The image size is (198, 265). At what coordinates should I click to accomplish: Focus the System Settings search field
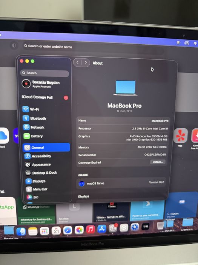[45, 73]
